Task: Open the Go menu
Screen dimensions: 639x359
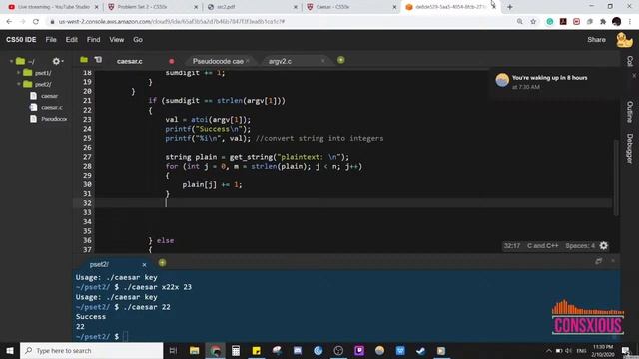Action: [138, 40]
